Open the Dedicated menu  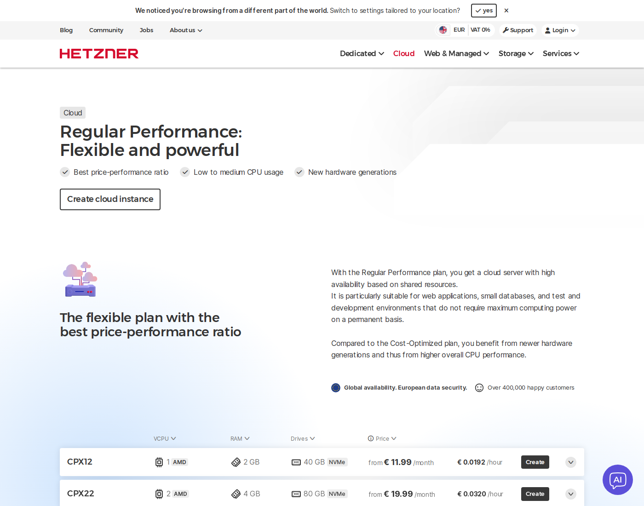tap(362, 54)
